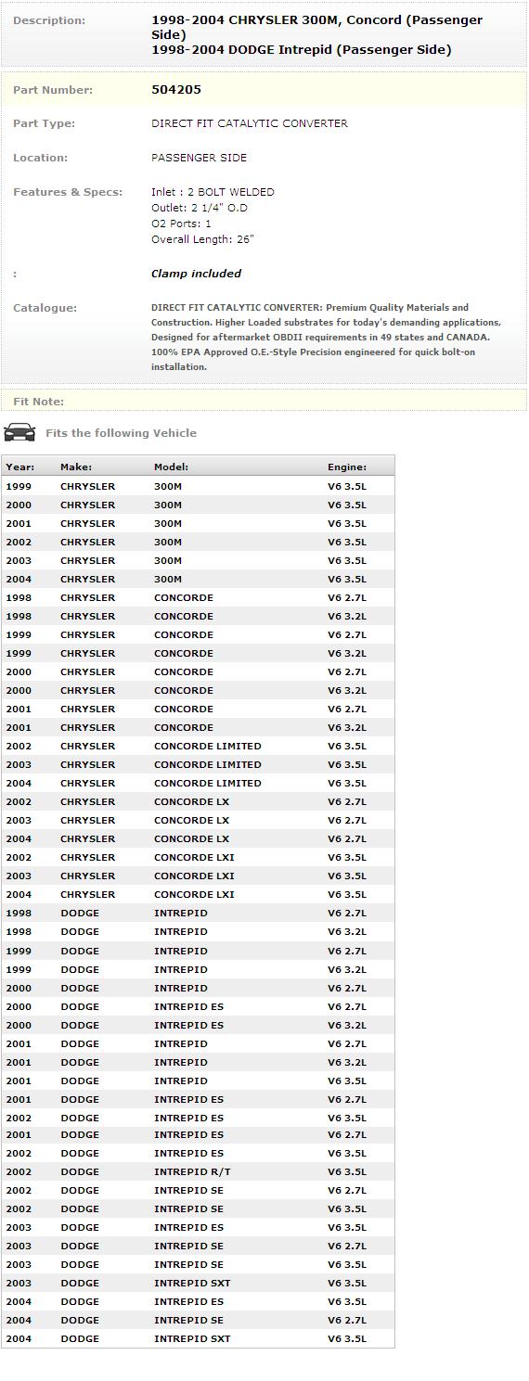Click the Make: column header
This screenshot has width=529, height=1381.
76,467
